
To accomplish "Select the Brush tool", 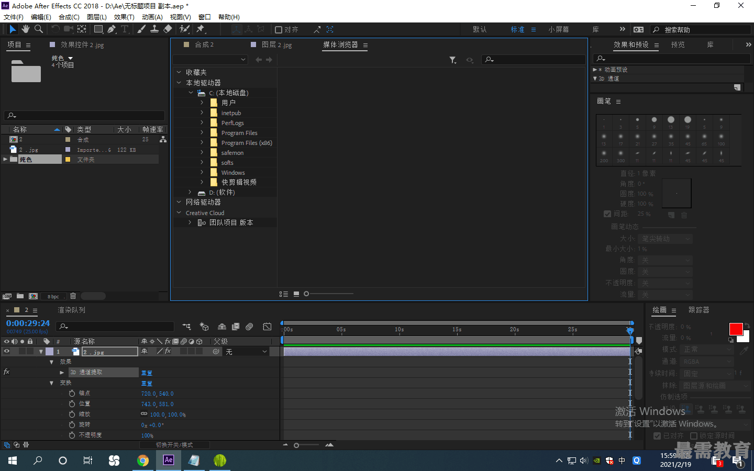I will [141, 29].
